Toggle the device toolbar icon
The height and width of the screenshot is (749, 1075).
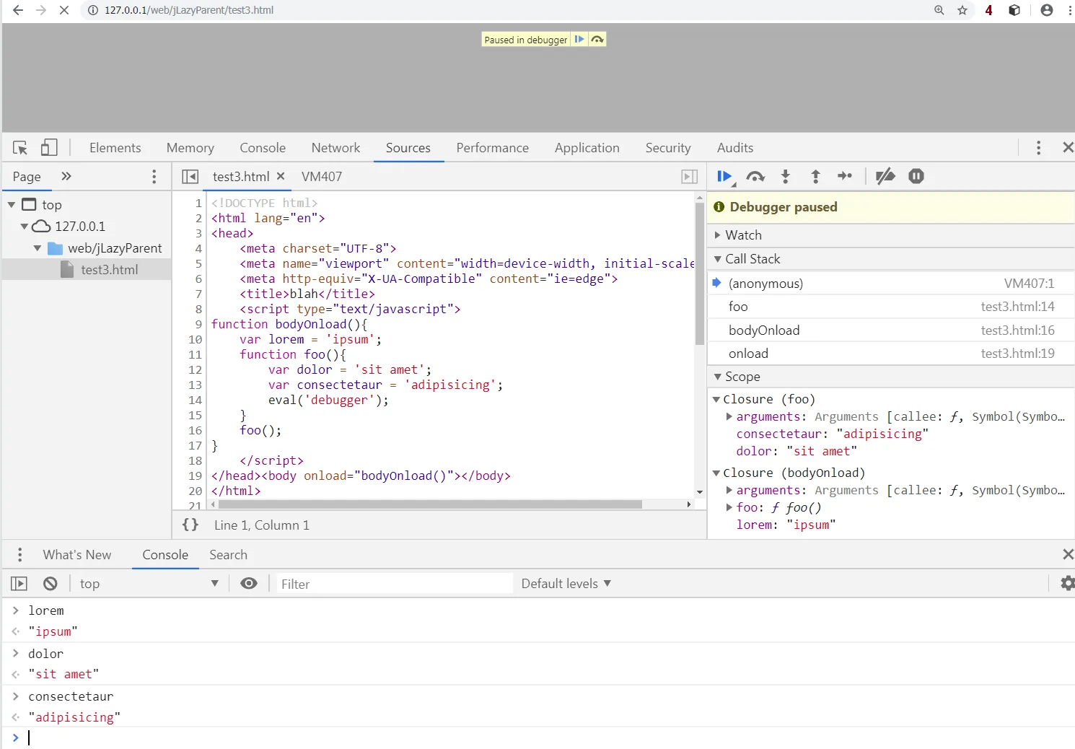pyautogui.click(x=49, y=148)
